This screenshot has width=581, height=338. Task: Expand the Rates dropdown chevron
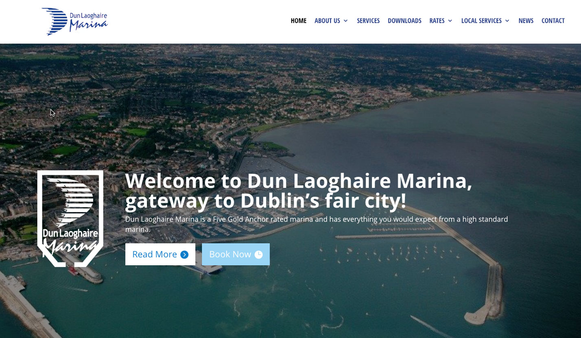tap(450, 21)
